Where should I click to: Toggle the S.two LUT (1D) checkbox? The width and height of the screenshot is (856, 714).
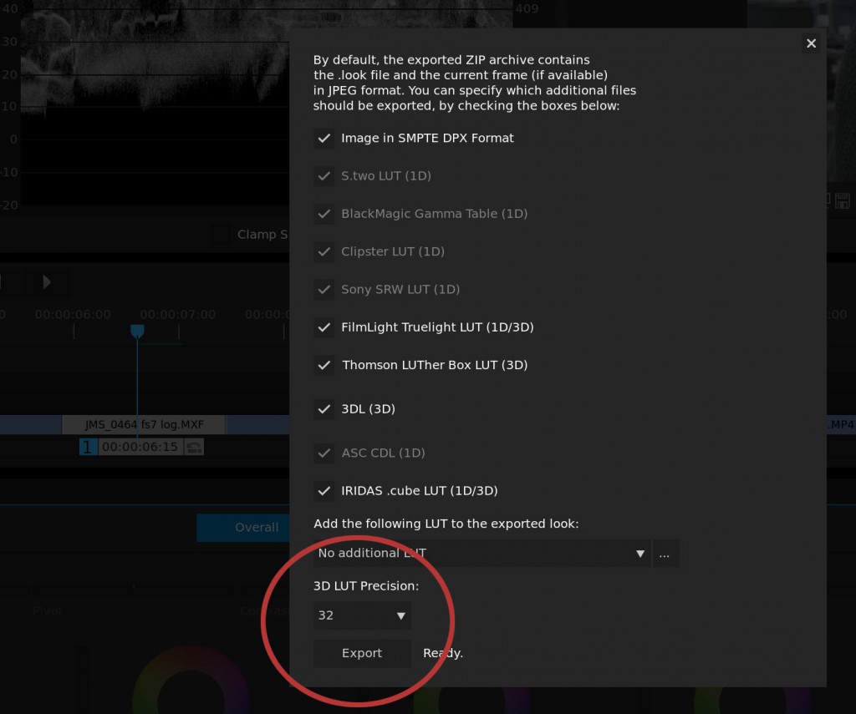tap(324, 176)
